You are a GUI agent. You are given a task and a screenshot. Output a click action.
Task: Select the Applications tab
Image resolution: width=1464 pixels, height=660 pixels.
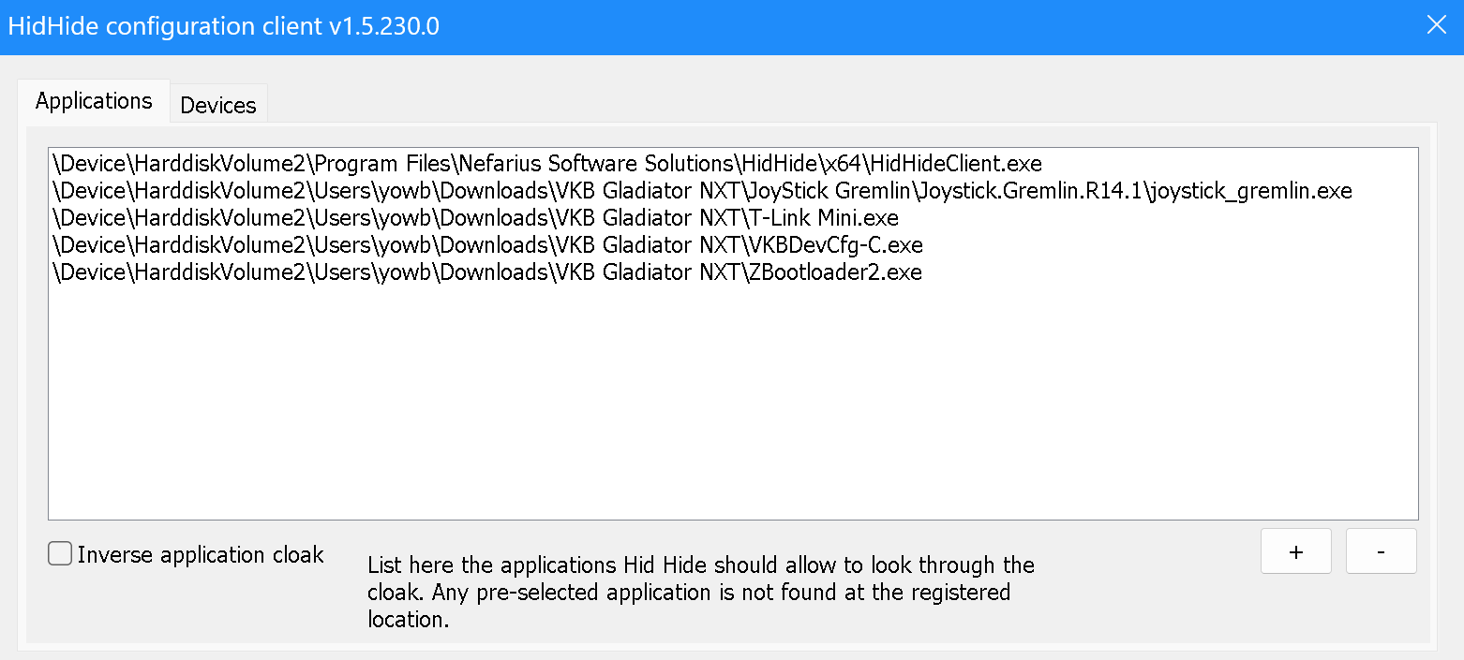coord(94,101)
